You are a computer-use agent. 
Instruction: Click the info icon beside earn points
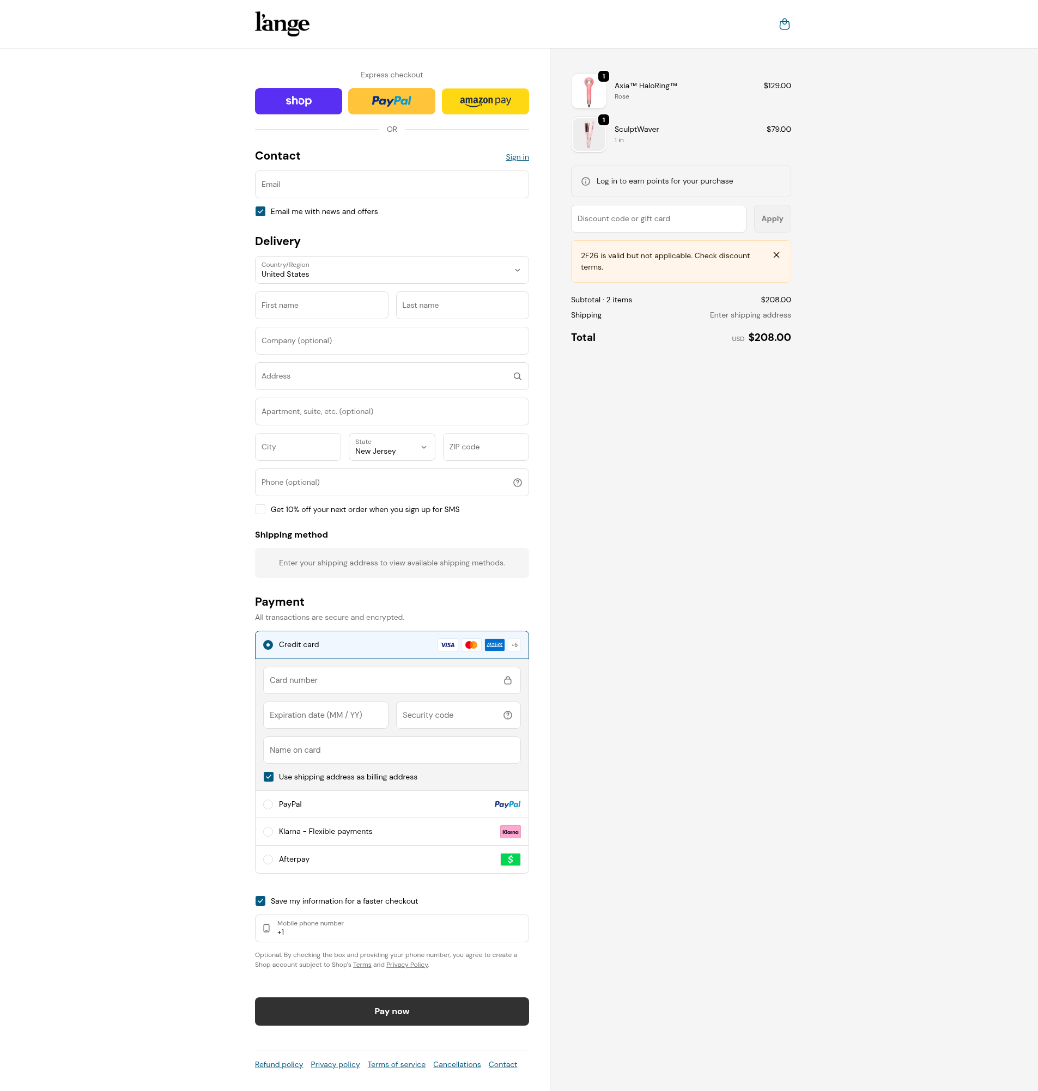click(585, 181)
